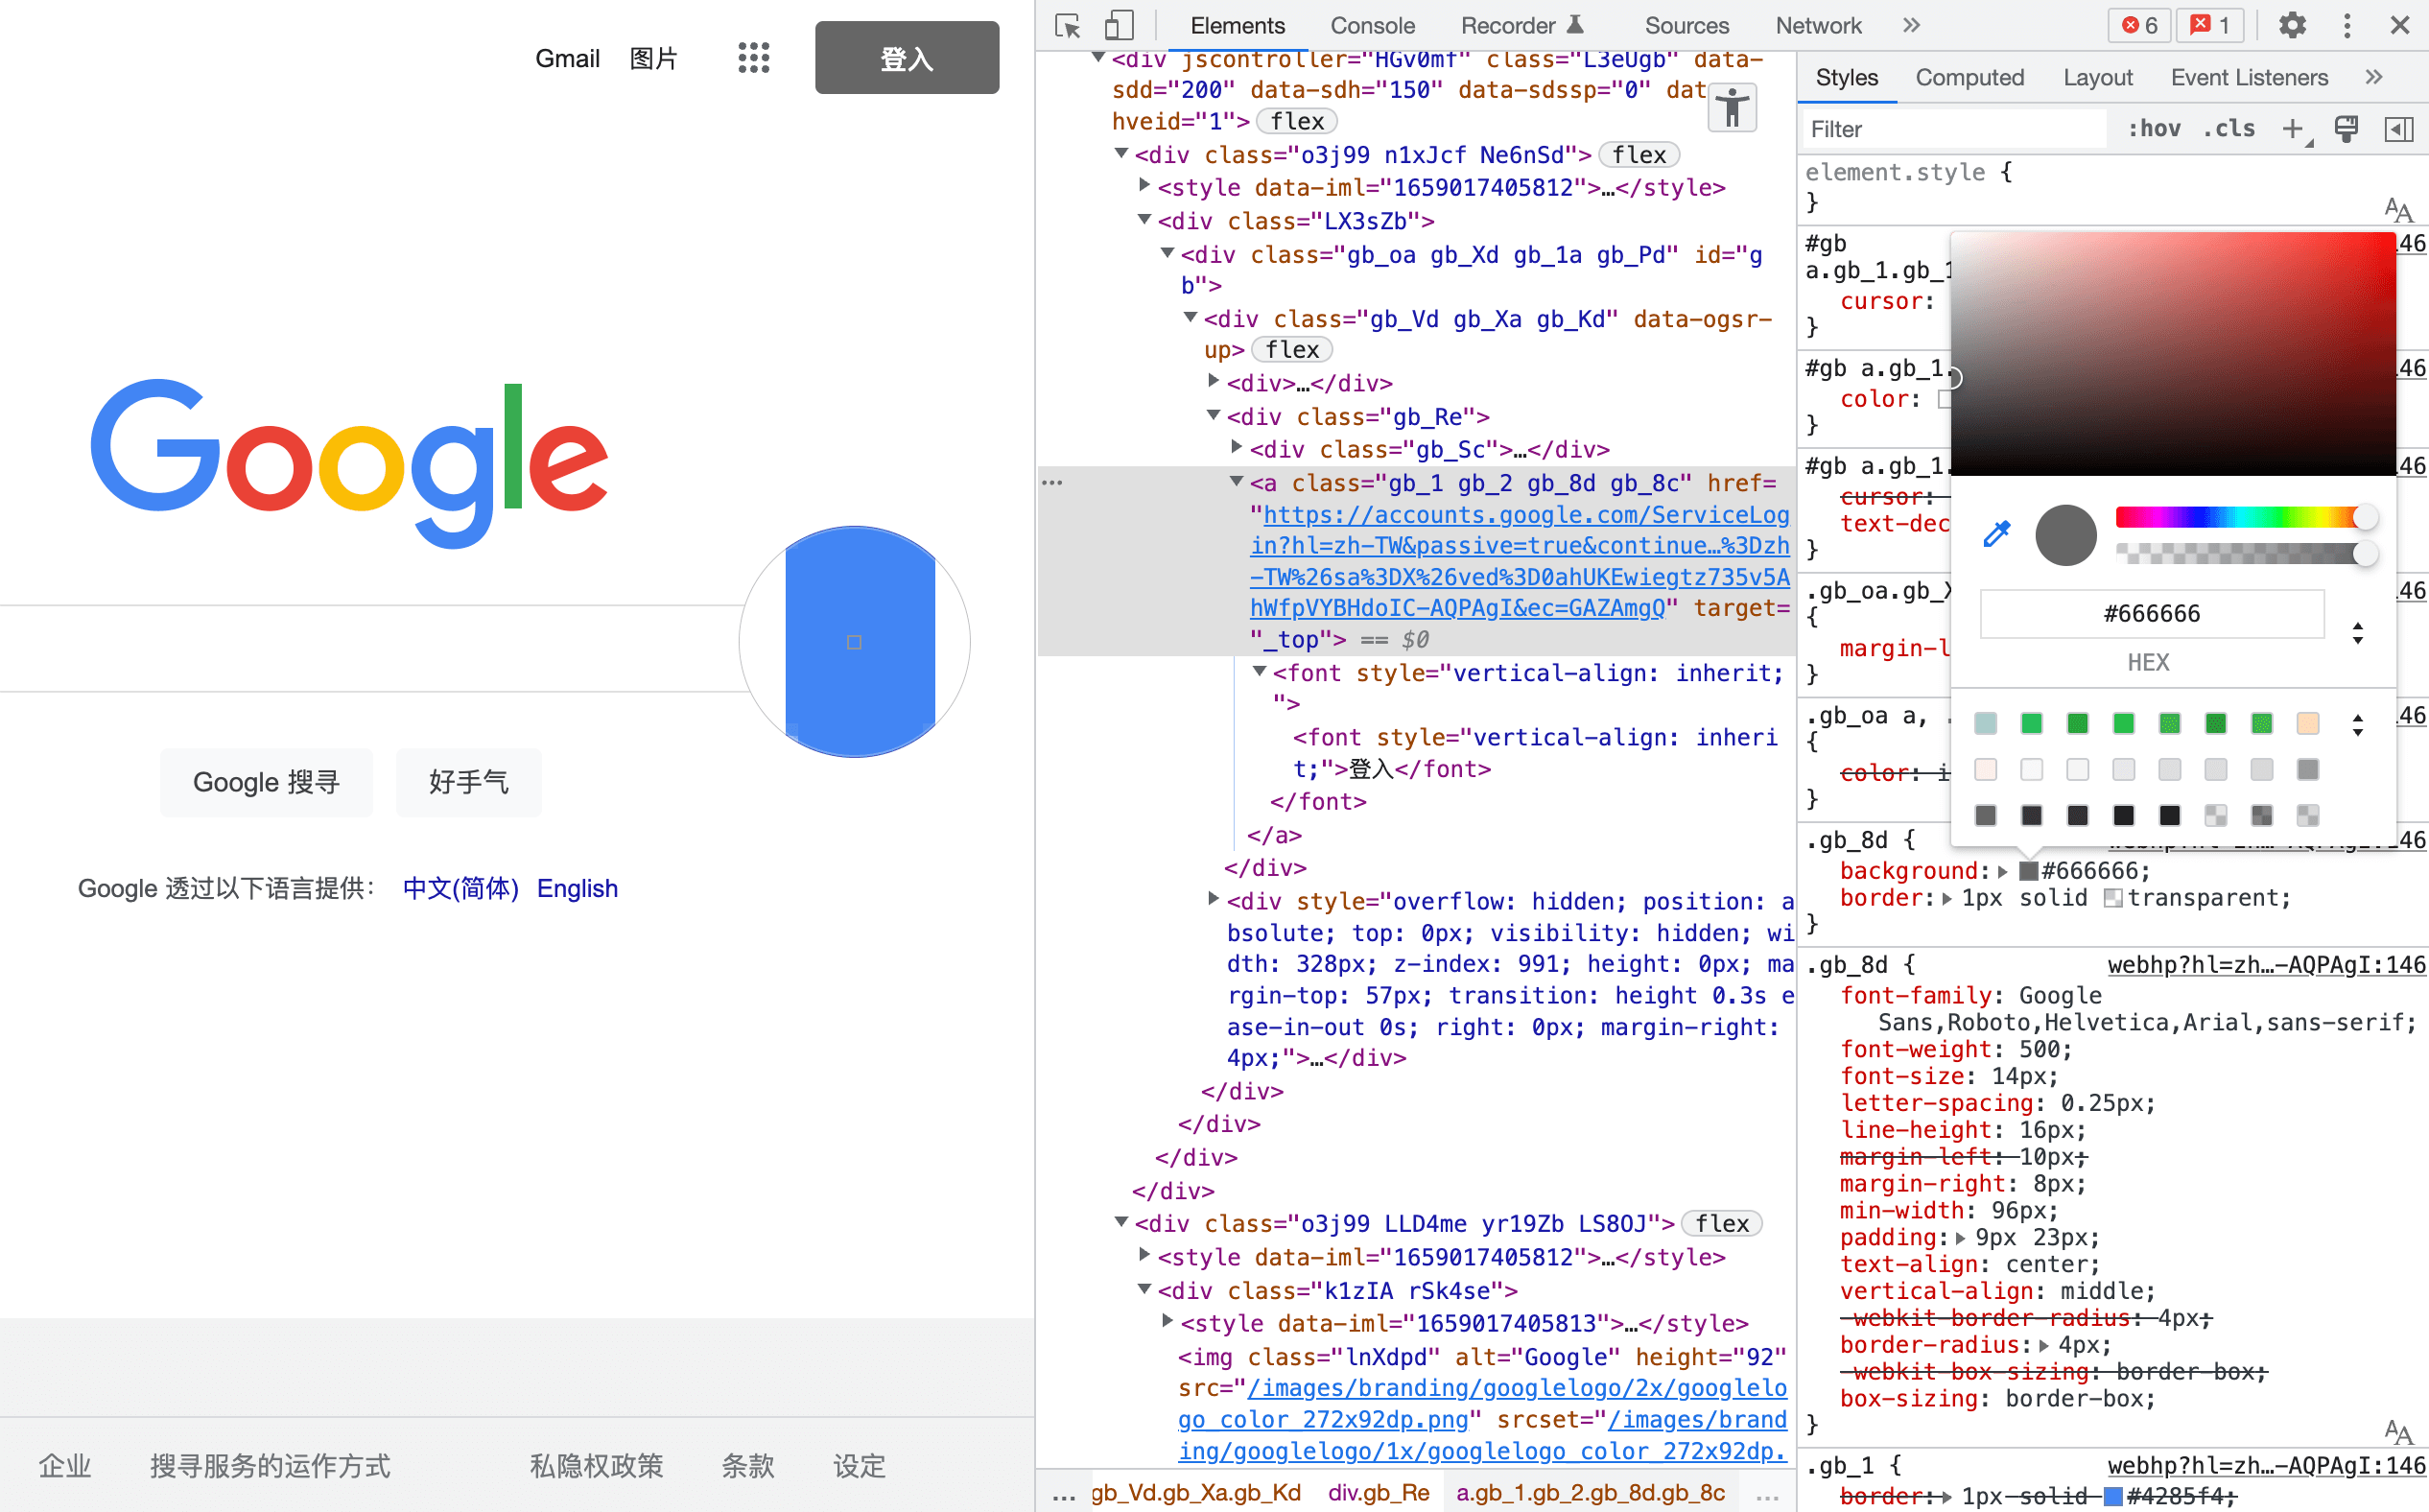Click the #666666 hex color field
2429x1512 pixels.
2151,613
